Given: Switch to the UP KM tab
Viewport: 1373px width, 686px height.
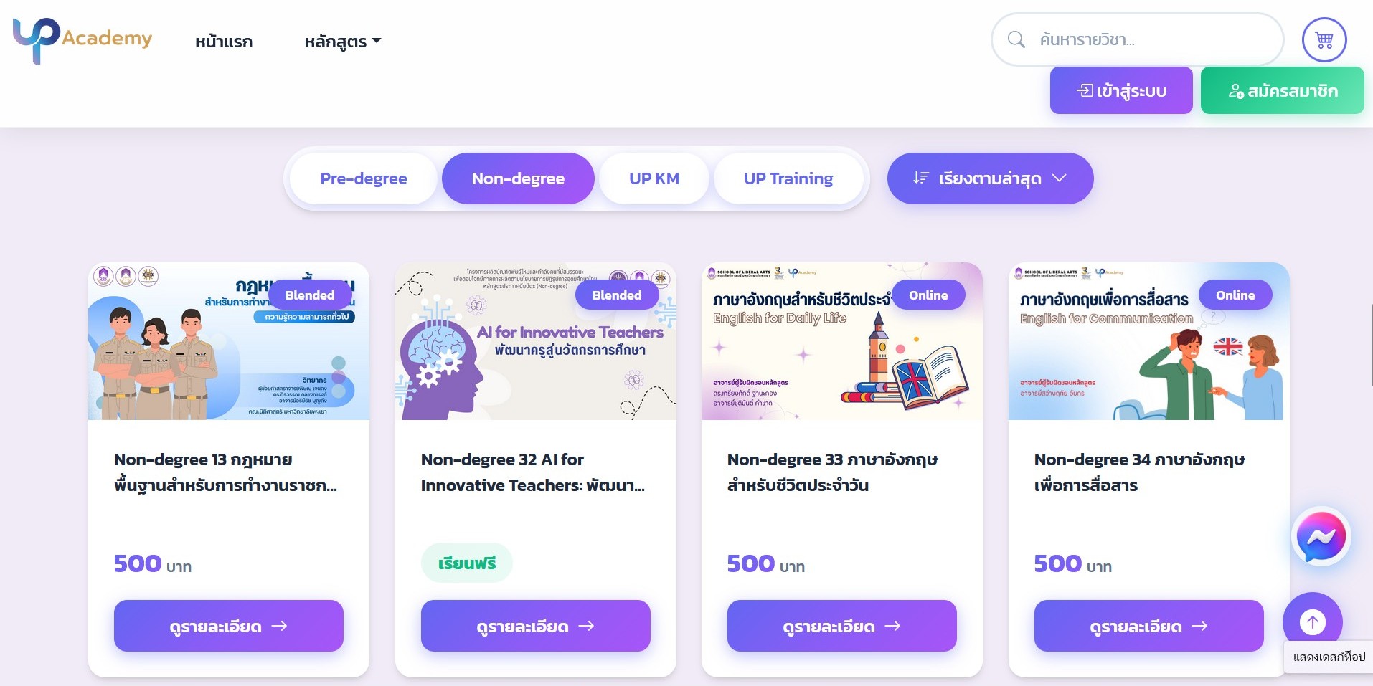Looking at the screenshot, I should click(654, 178).
